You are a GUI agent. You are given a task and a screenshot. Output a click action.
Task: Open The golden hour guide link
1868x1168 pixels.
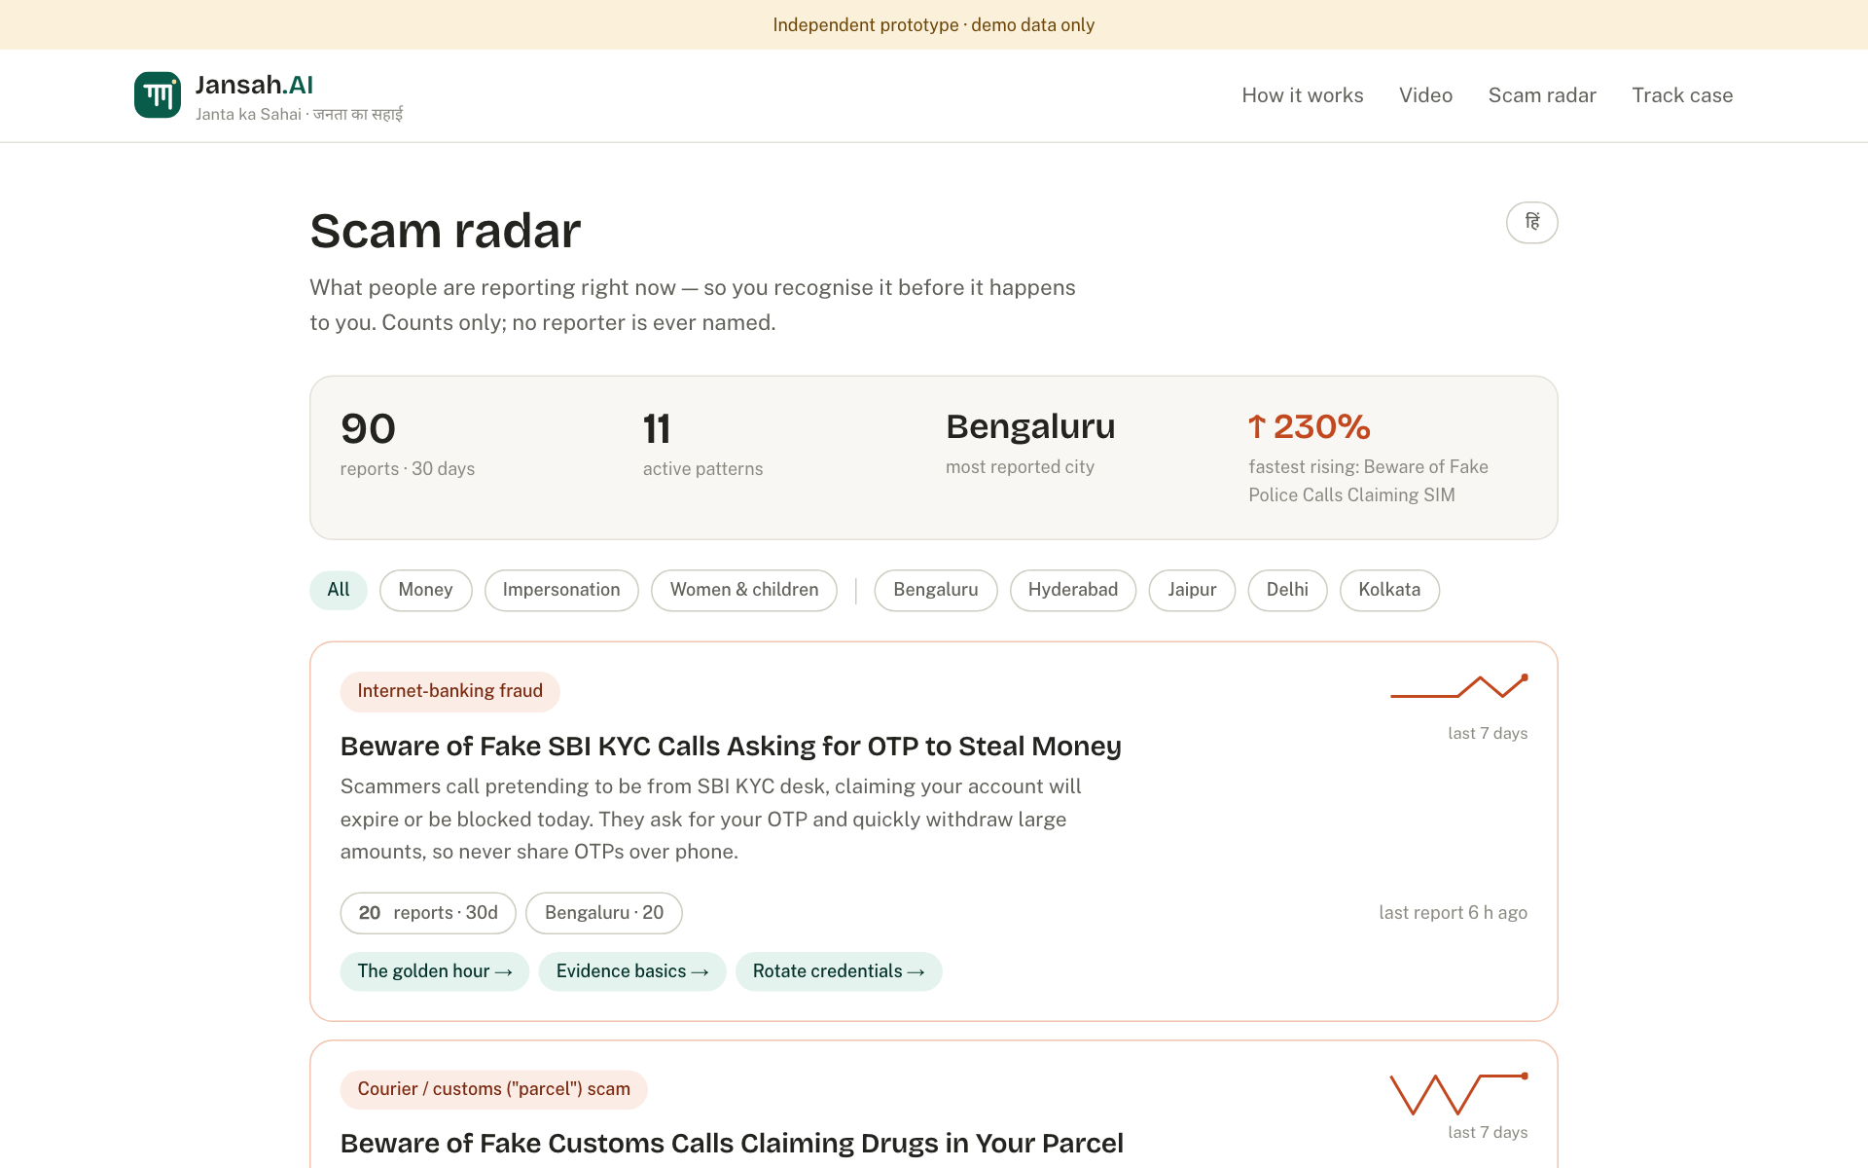(x=434, y=971)
